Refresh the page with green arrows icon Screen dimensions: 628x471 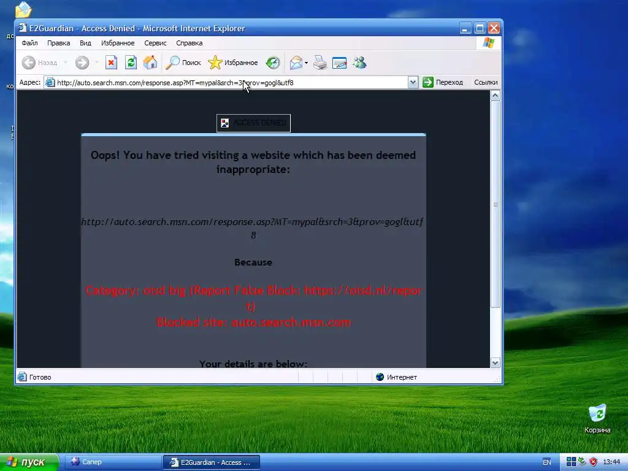[131, 63]
